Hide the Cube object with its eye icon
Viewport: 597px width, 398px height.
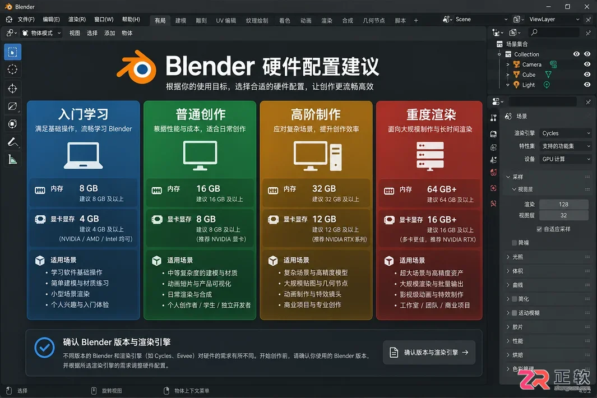pyautogui.click(x=587, y=75)
